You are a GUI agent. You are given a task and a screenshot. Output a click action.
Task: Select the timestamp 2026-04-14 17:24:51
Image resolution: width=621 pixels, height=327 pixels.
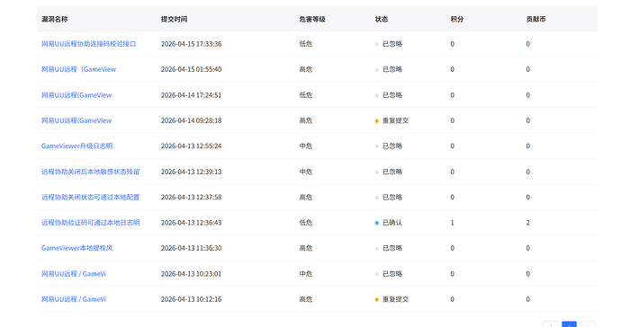click(x=192, y=95)
